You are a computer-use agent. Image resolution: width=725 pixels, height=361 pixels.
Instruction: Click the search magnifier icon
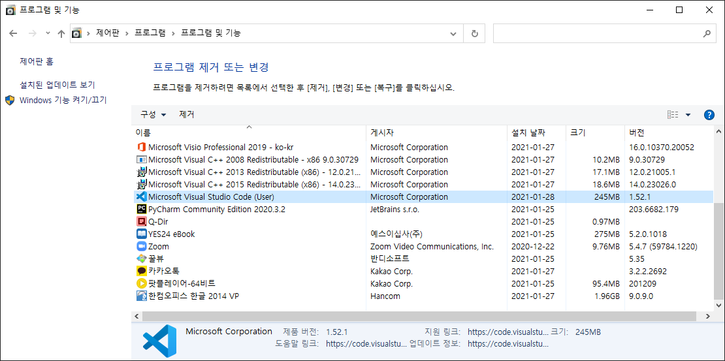click(x=707, y=33)
